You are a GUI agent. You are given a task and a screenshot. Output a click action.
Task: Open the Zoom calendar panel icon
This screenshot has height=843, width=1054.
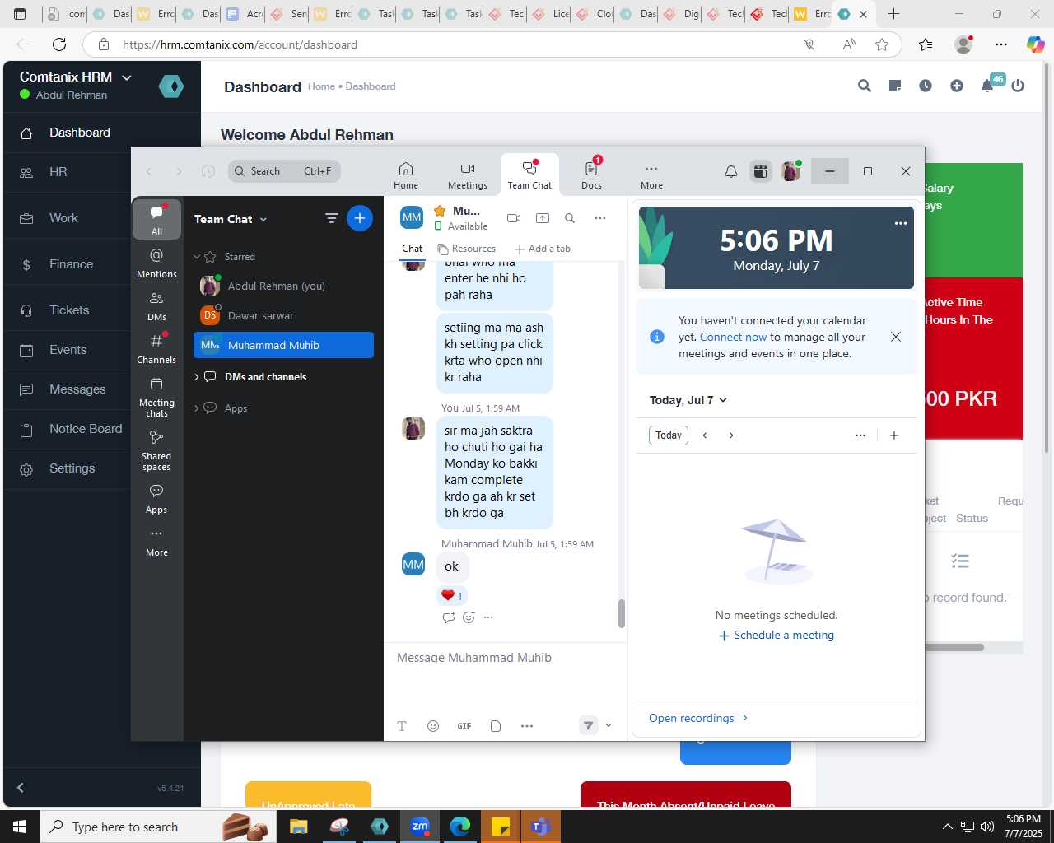pos(761,171)
